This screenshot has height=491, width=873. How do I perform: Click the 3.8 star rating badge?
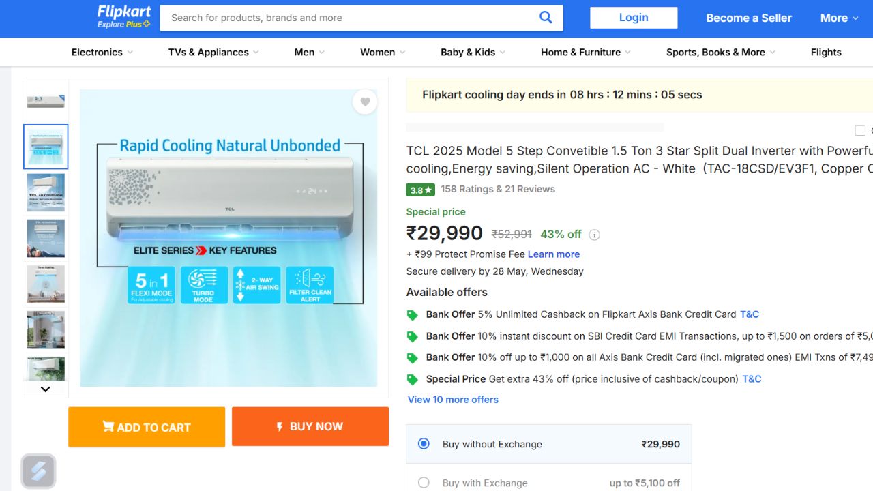(x=420, y=190)
